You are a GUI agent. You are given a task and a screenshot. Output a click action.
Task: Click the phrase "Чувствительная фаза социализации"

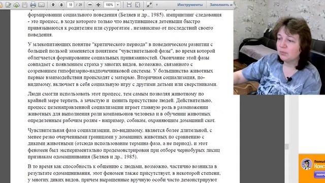tap(69, 130)
